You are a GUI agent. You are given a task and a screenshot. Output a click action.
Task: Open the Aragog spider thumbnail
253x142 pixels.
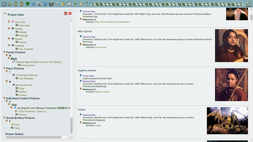point(227,121)
